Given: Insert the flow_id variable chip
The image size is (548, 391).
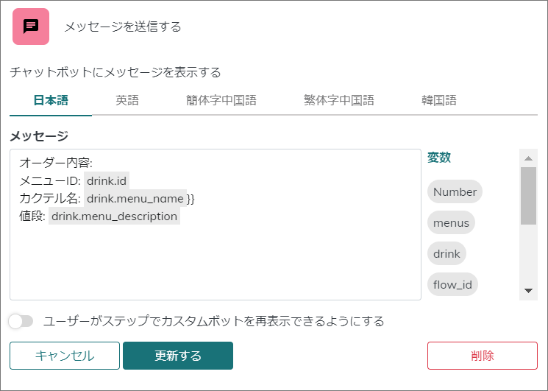Looking at the screenshot, I should tap(452, 283).
